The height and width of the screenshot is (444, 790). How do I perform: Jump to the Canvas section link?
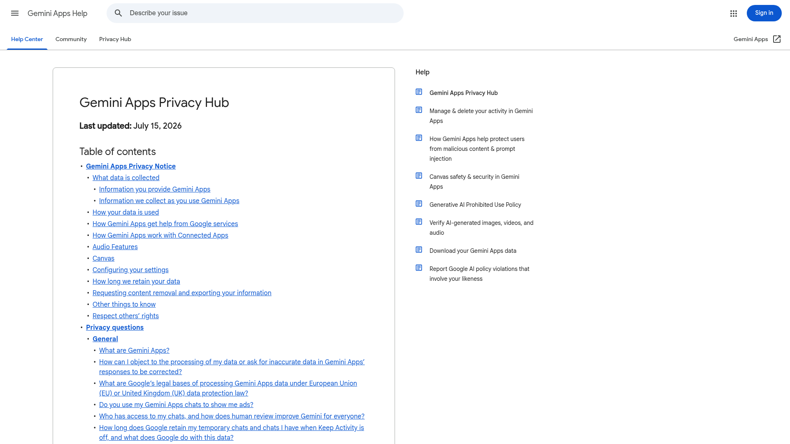103,258
